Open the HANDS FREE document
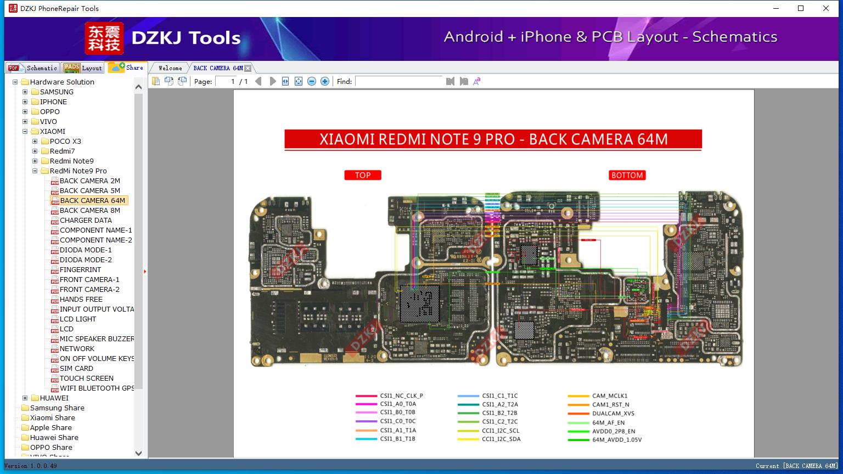 [81, 299]
